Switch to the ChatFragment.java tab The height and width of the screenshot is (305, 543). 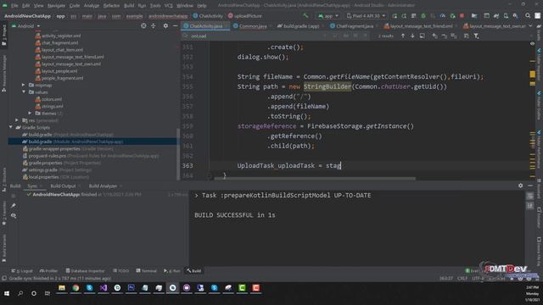355,26
